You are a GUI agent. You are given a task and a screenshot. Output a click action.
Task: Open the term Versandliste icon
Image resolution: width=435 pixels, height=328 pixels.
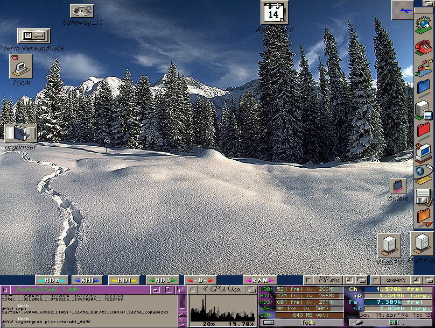33,35
